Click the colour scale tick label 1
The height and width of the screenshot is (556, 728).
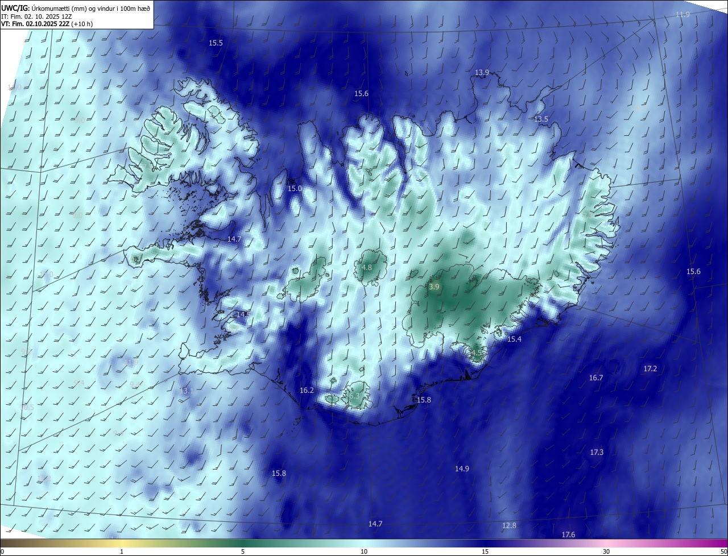coord(122,552)
